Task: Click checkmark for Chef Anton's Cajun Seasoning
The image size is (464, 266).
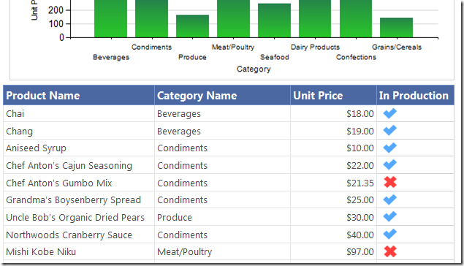Action: [389, 165]
